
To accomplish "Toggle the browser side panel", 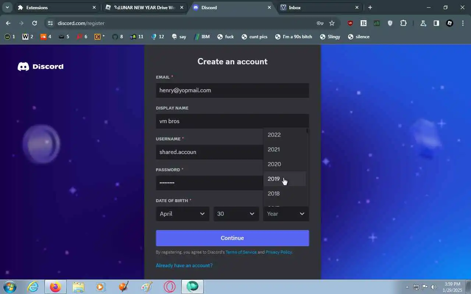I will point(436,23).
